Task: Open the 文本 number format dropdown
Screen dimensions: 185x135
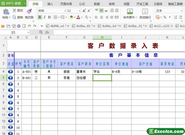Action: pos(182,11)
